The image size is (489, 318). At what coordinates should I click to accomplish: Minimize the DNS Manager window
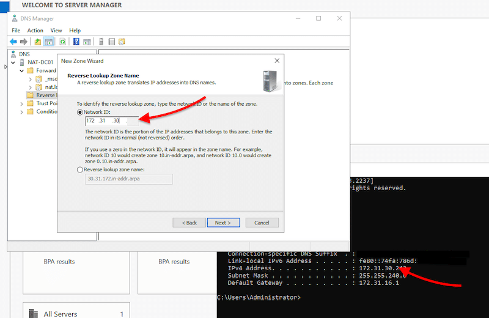[x=298, y=18]
